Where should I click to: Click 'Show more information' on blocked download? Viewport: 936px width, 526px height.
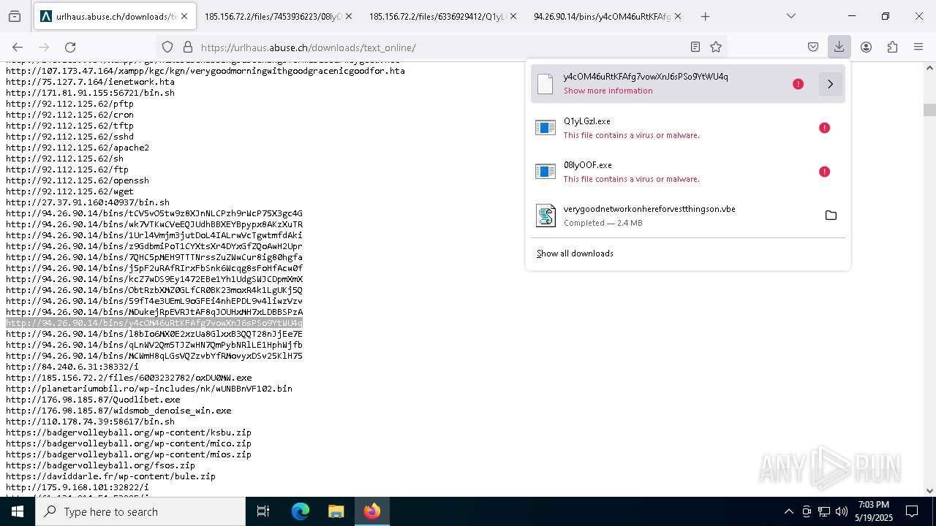point(608,91)
